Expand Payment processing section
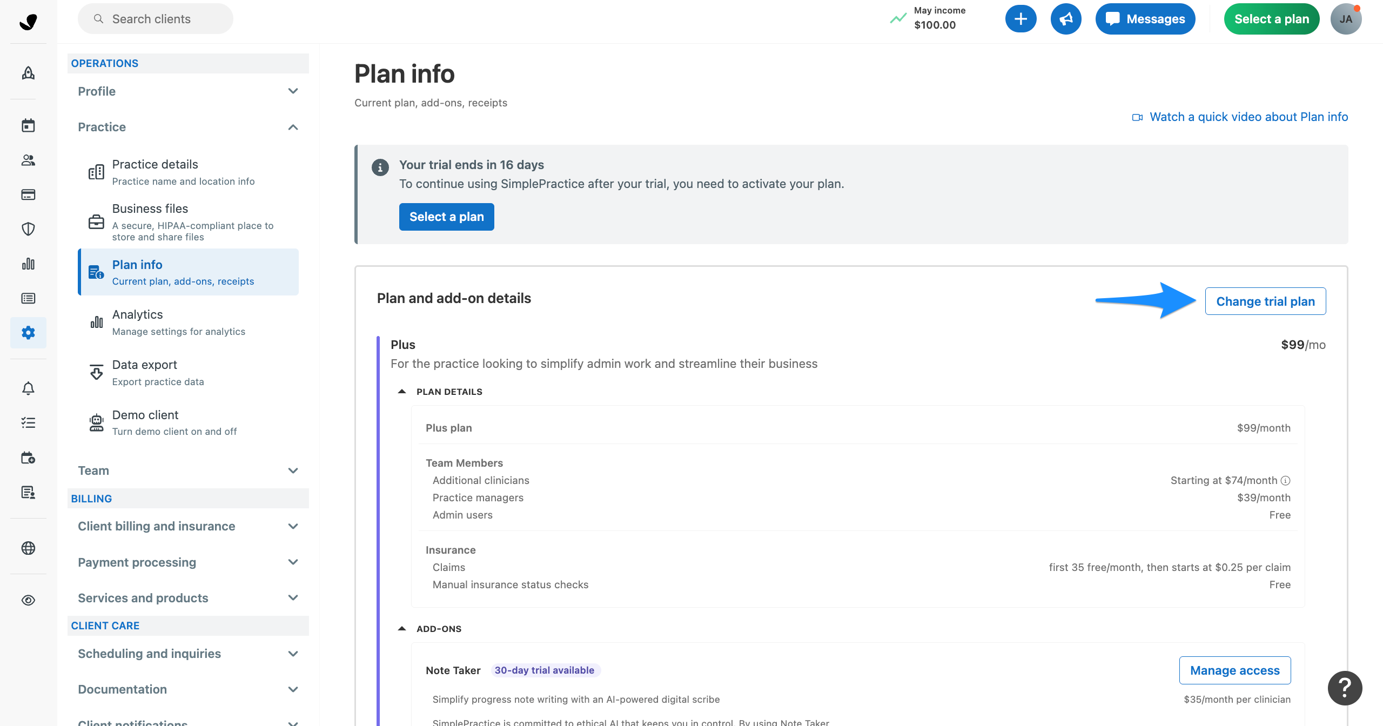The width and height of the screenshot is (1383, 726). click(x=188, y=562)
